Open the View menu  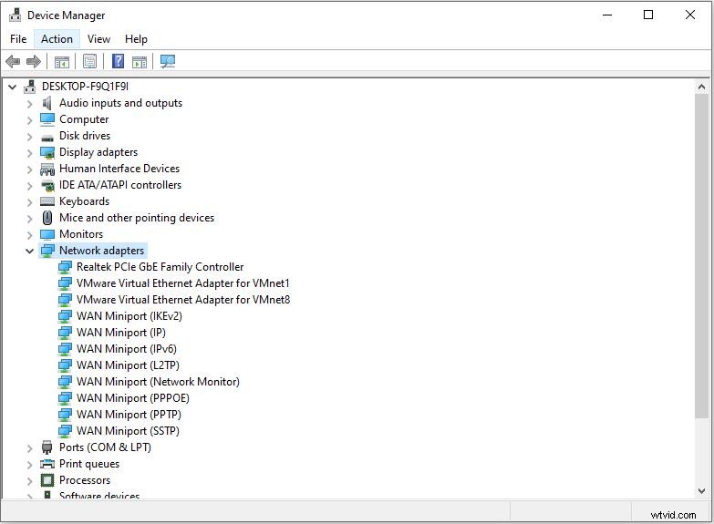click(98, 39)
